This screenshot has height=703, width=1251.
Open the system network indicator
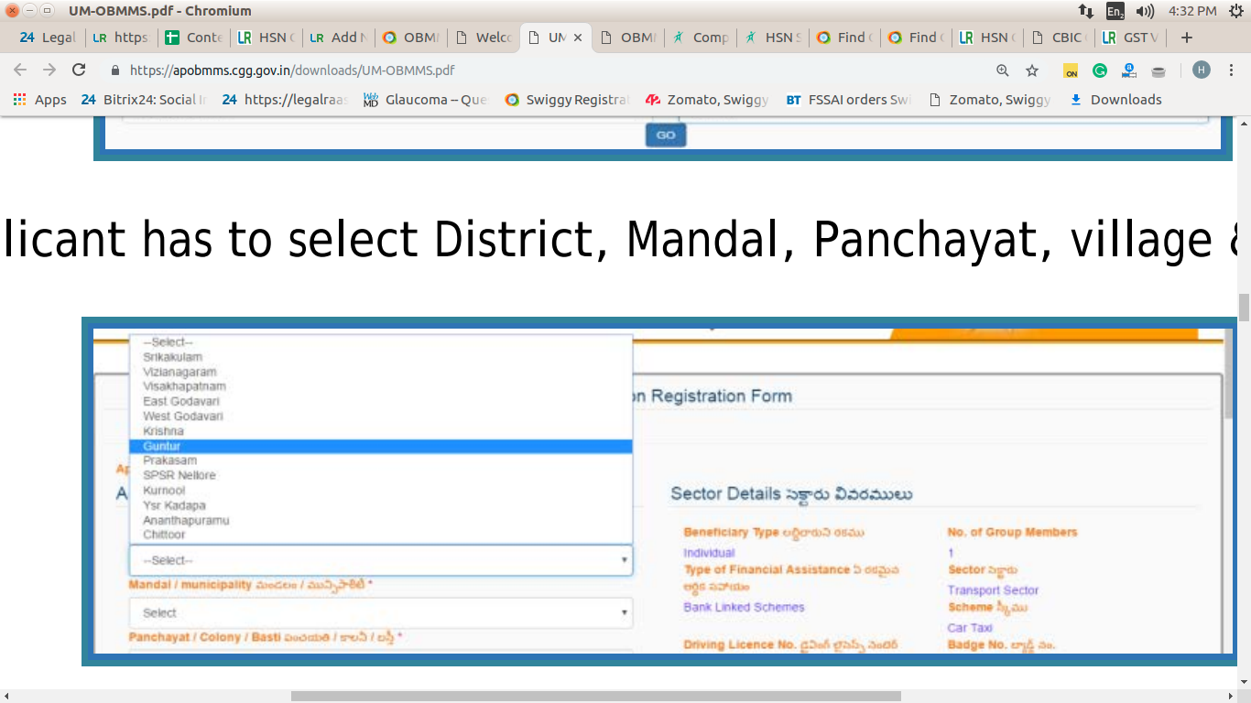tap(1086, 11)
